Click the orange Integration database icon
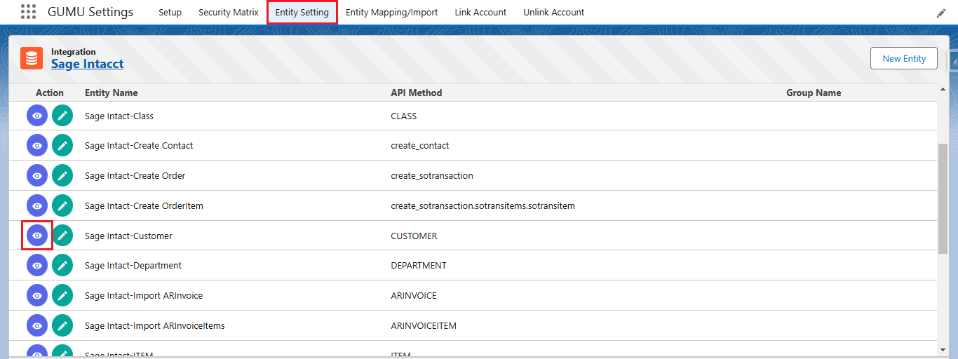The height and width of the screenshot is (359, 958). pyautogui.click(x=32, y=58)
